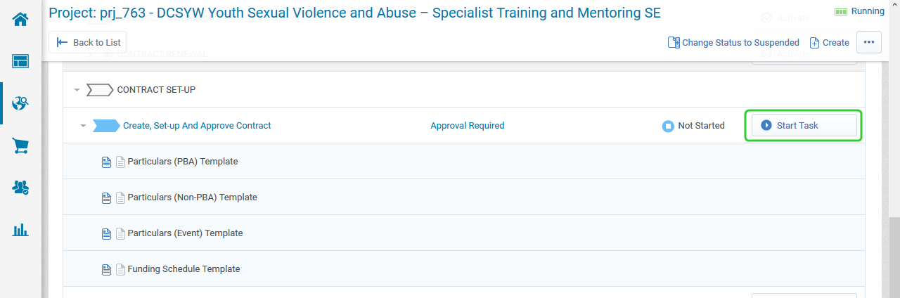Click Start Task button

point(804,125)
